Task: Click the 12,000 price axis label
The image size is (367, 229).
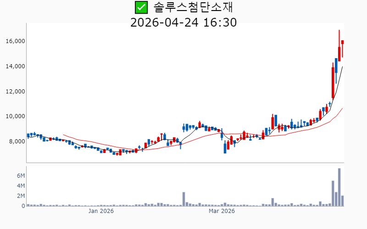Action: [15, 91]
